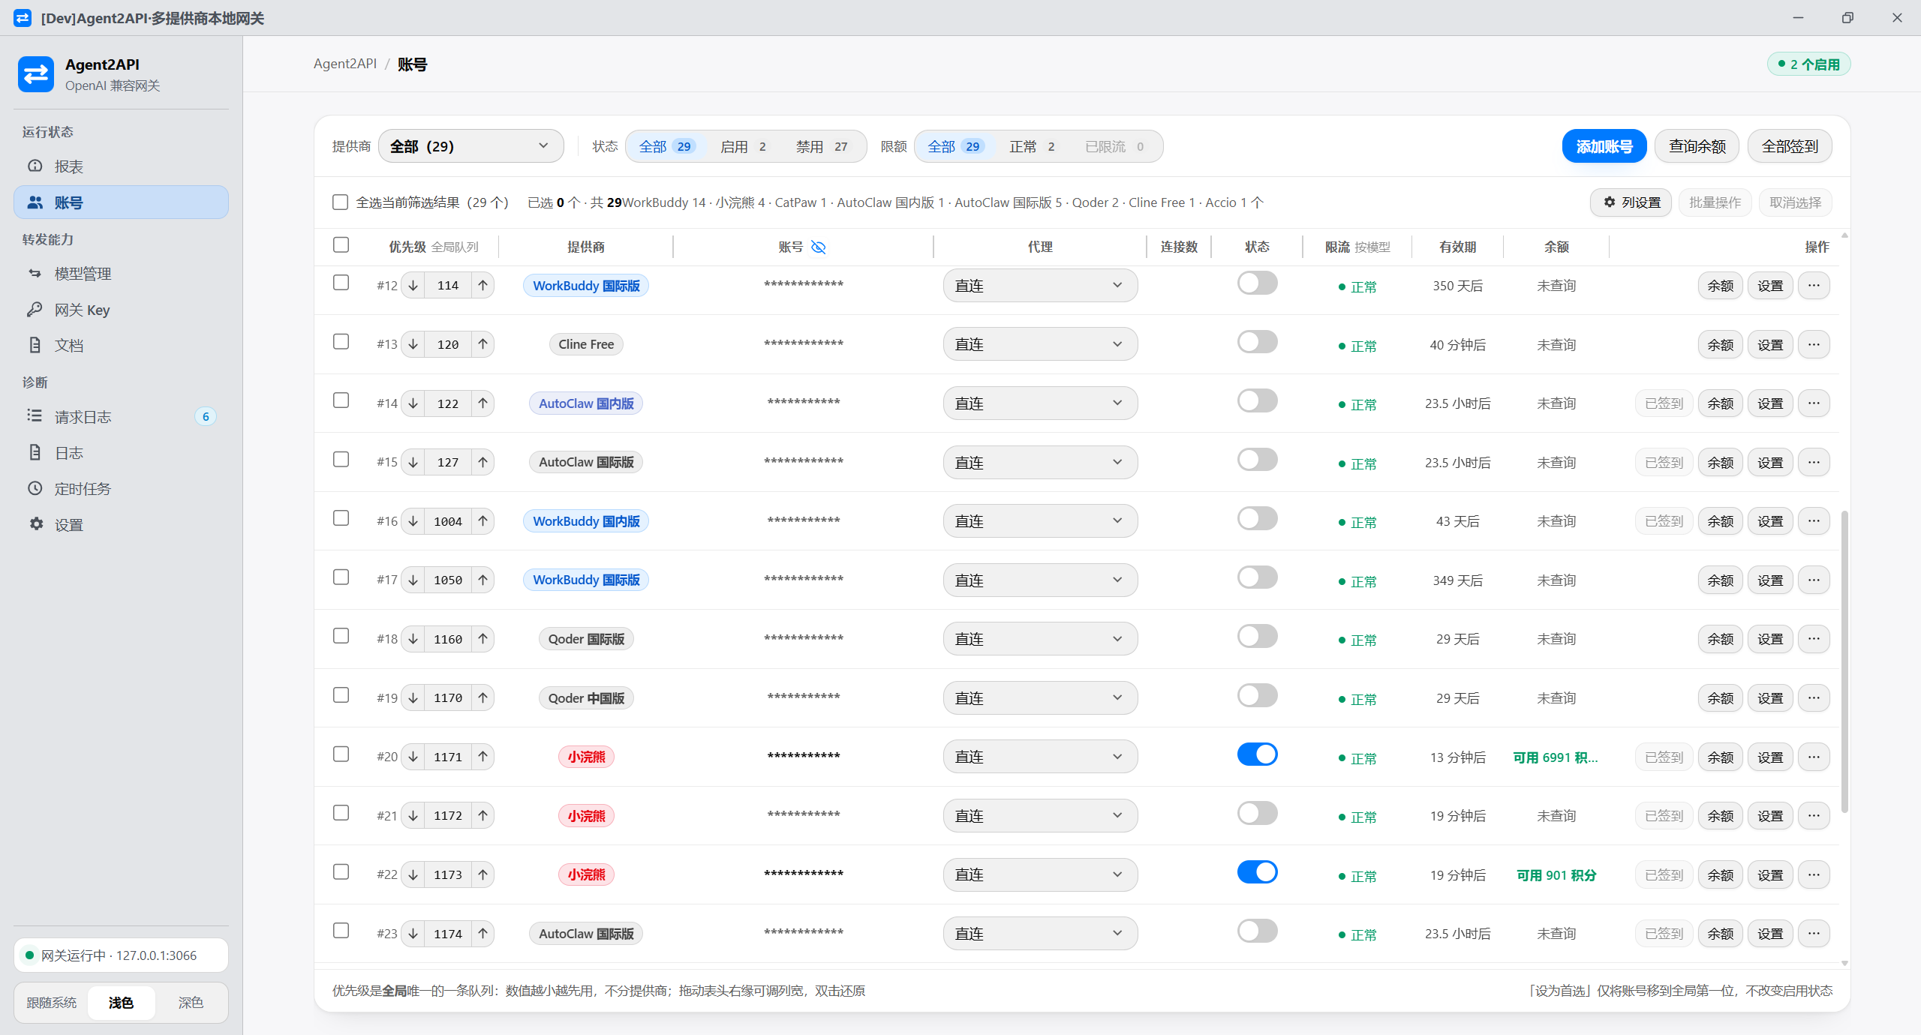This screenshot has height=1035, width=1921.
Task: Click the 查询余额 button
Action: click(1697, 146)
